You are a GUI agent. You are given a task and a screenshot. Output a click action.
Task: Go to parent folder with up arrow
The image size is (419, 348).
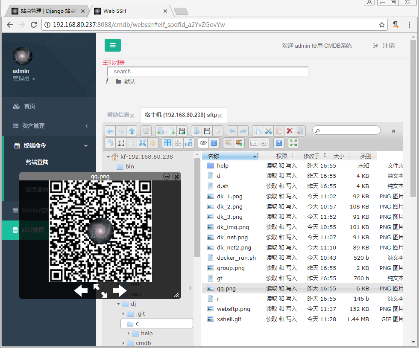(x=132, y=131)
